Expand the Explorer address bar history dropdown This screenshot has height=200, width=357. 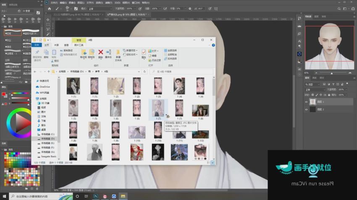[x=139, y=72]
